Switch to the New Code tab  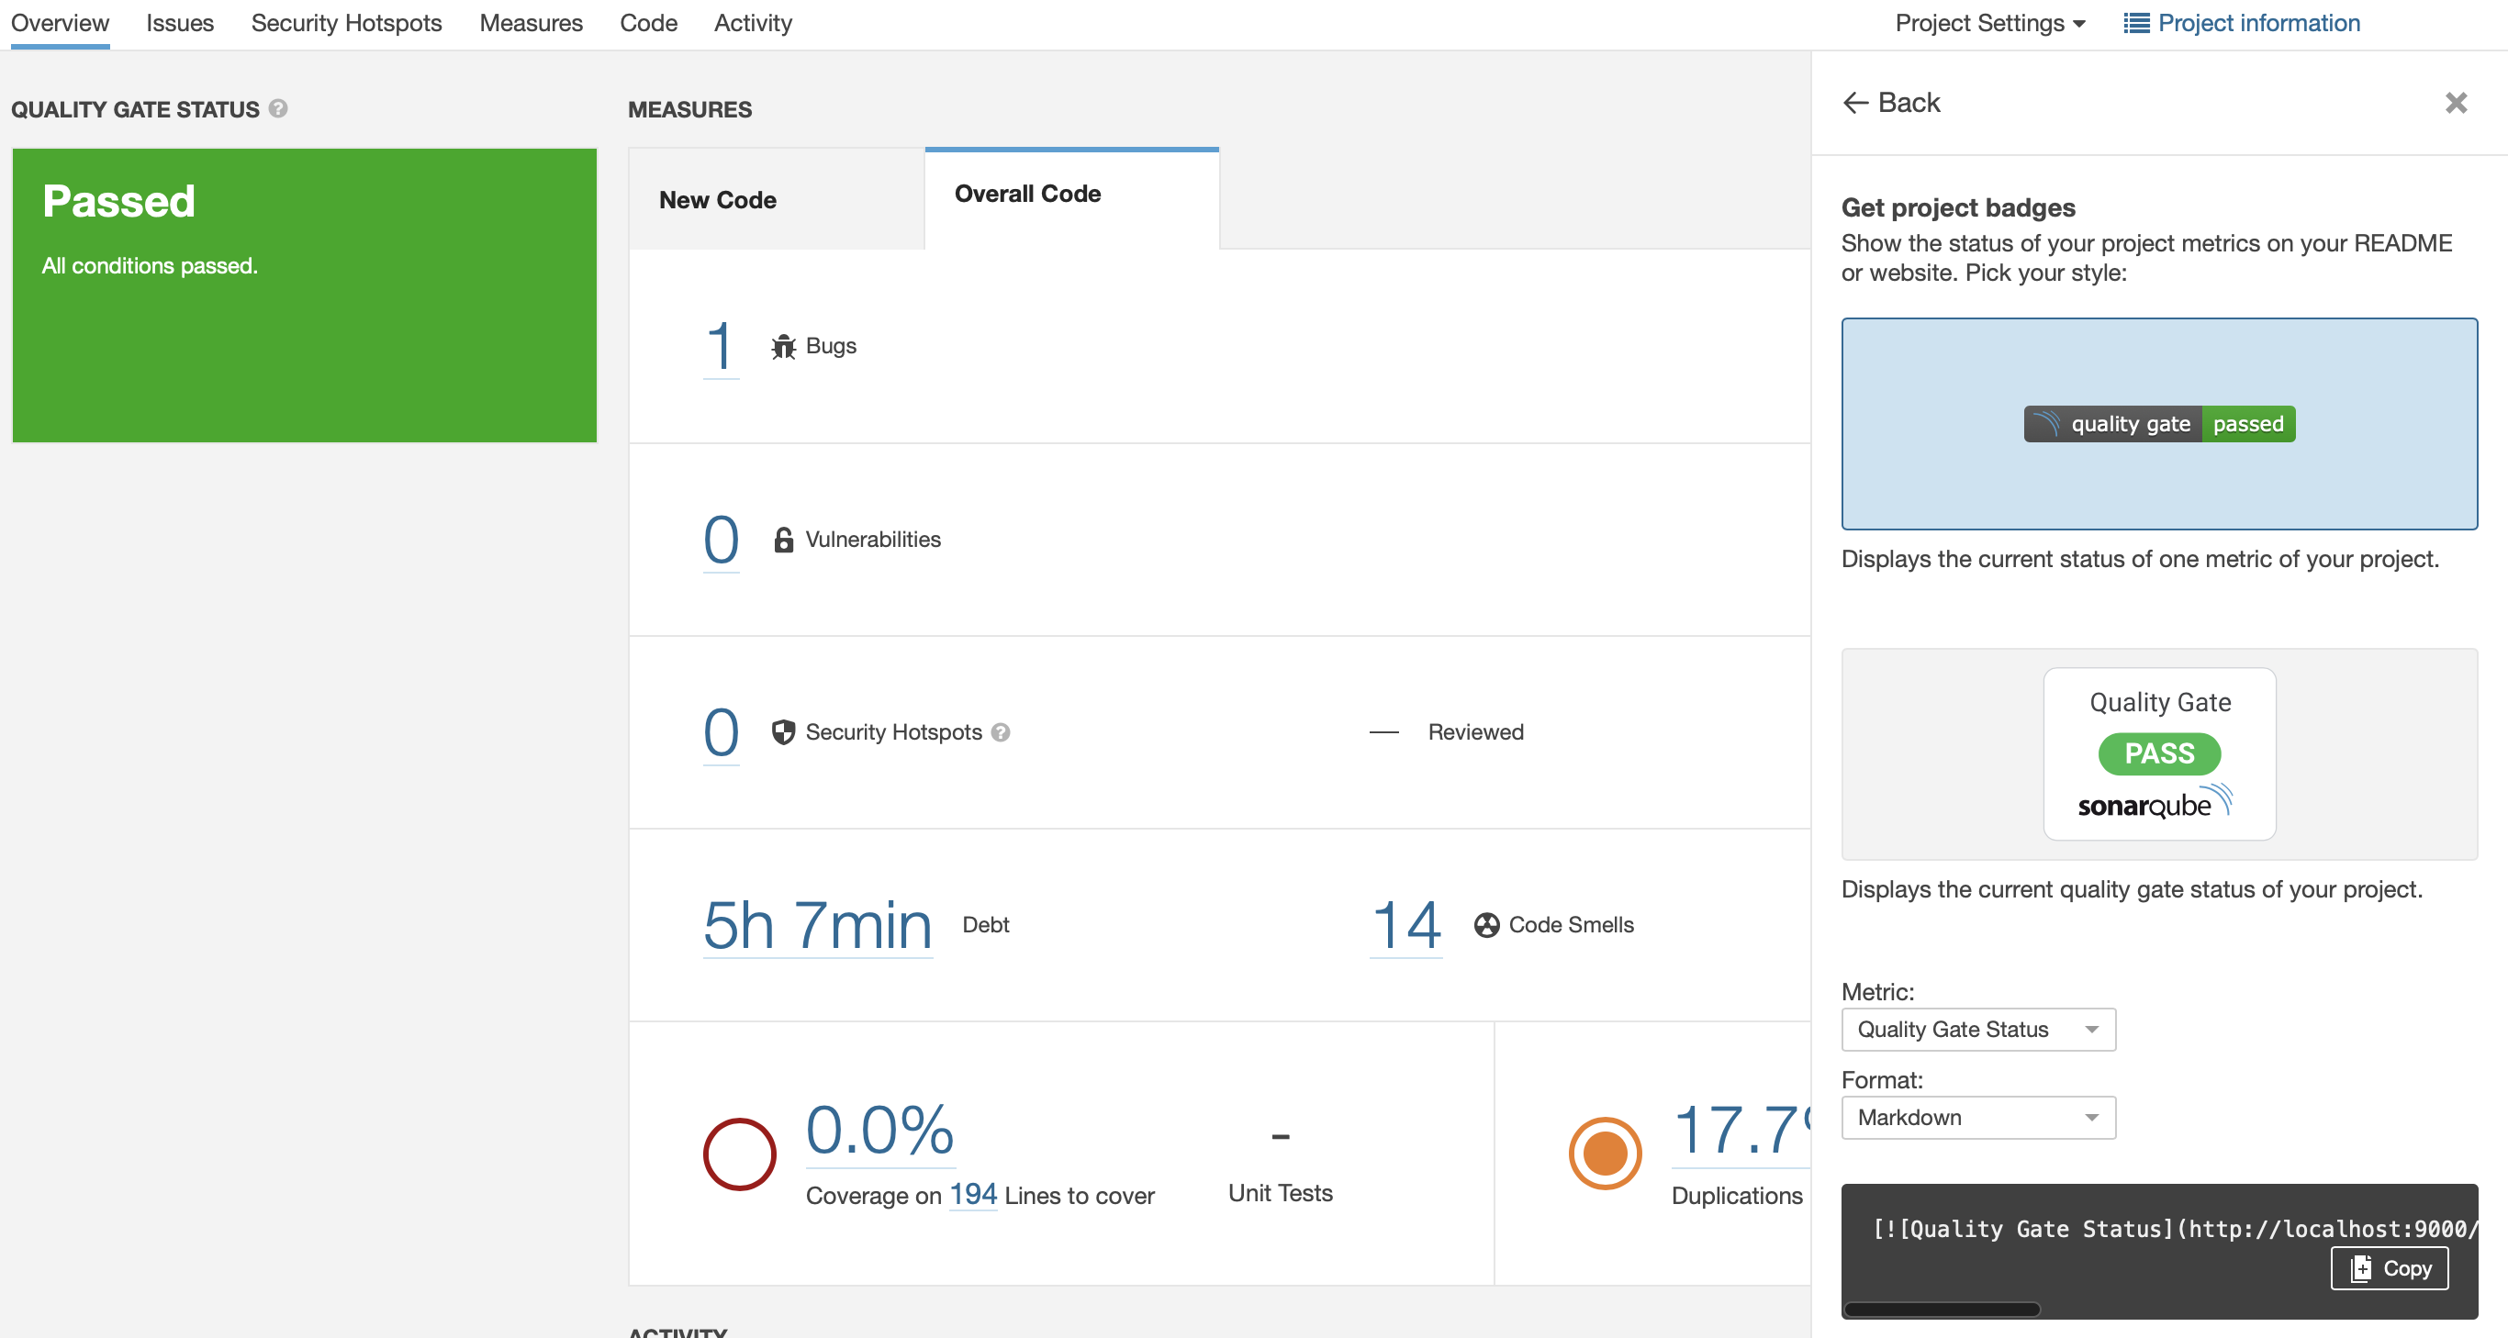tap(776, 199)
